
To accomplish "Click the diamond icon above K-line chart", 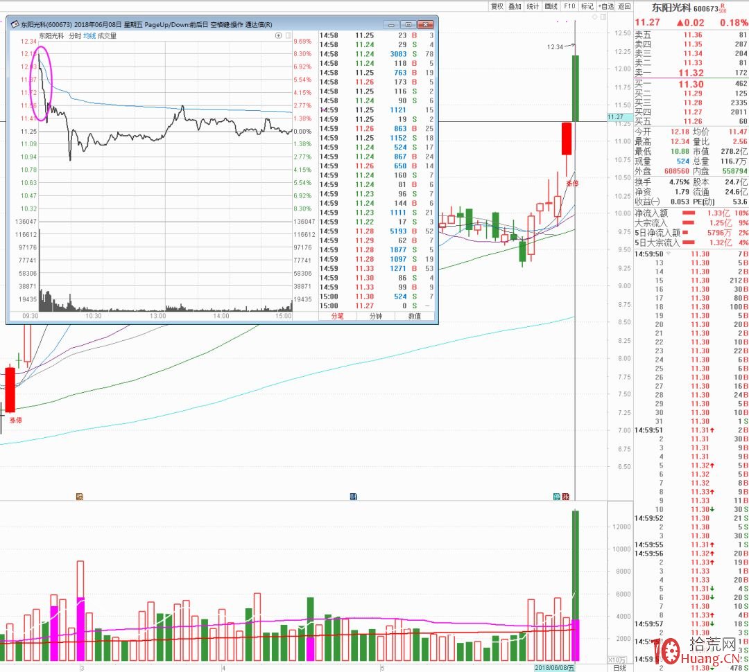I will pyautogui.click(x=595, y=17).
